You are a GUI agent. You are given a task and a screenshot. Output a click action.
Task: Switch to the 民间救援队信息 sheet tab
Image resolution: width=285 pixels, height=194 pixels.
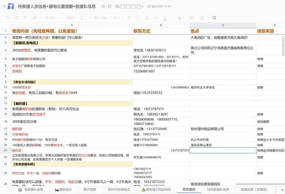point(218,190)
